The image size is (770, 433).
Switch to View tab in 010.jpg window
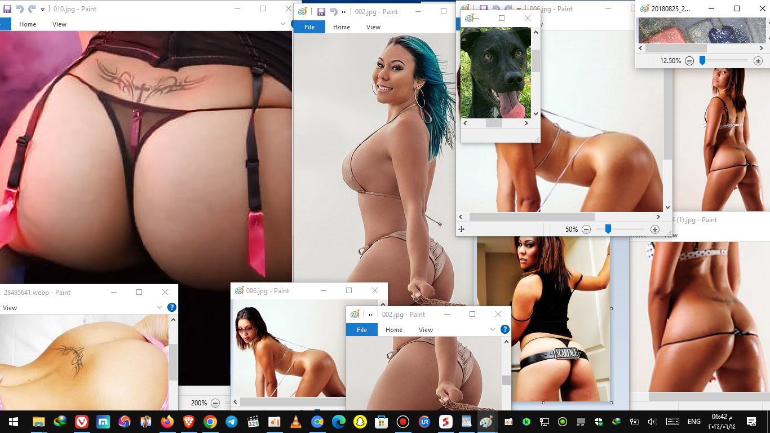59,24
